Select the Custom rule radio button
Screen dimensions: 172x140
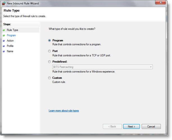click(x=49, y=78)
